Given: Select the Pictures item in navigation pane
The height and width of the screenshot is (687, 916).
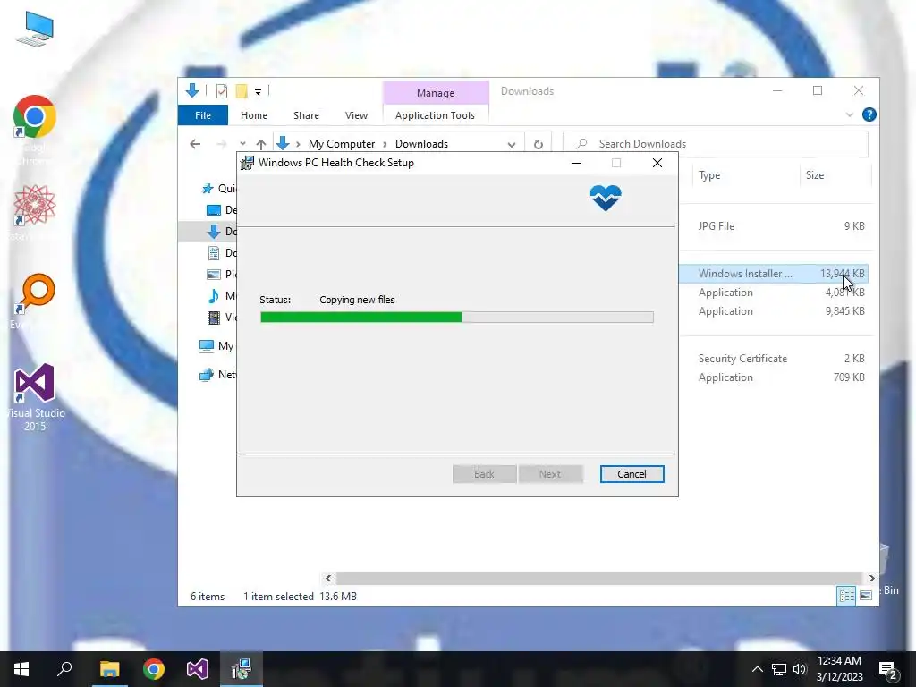Looking at the screenshot, I should click(x=222, y=274).
